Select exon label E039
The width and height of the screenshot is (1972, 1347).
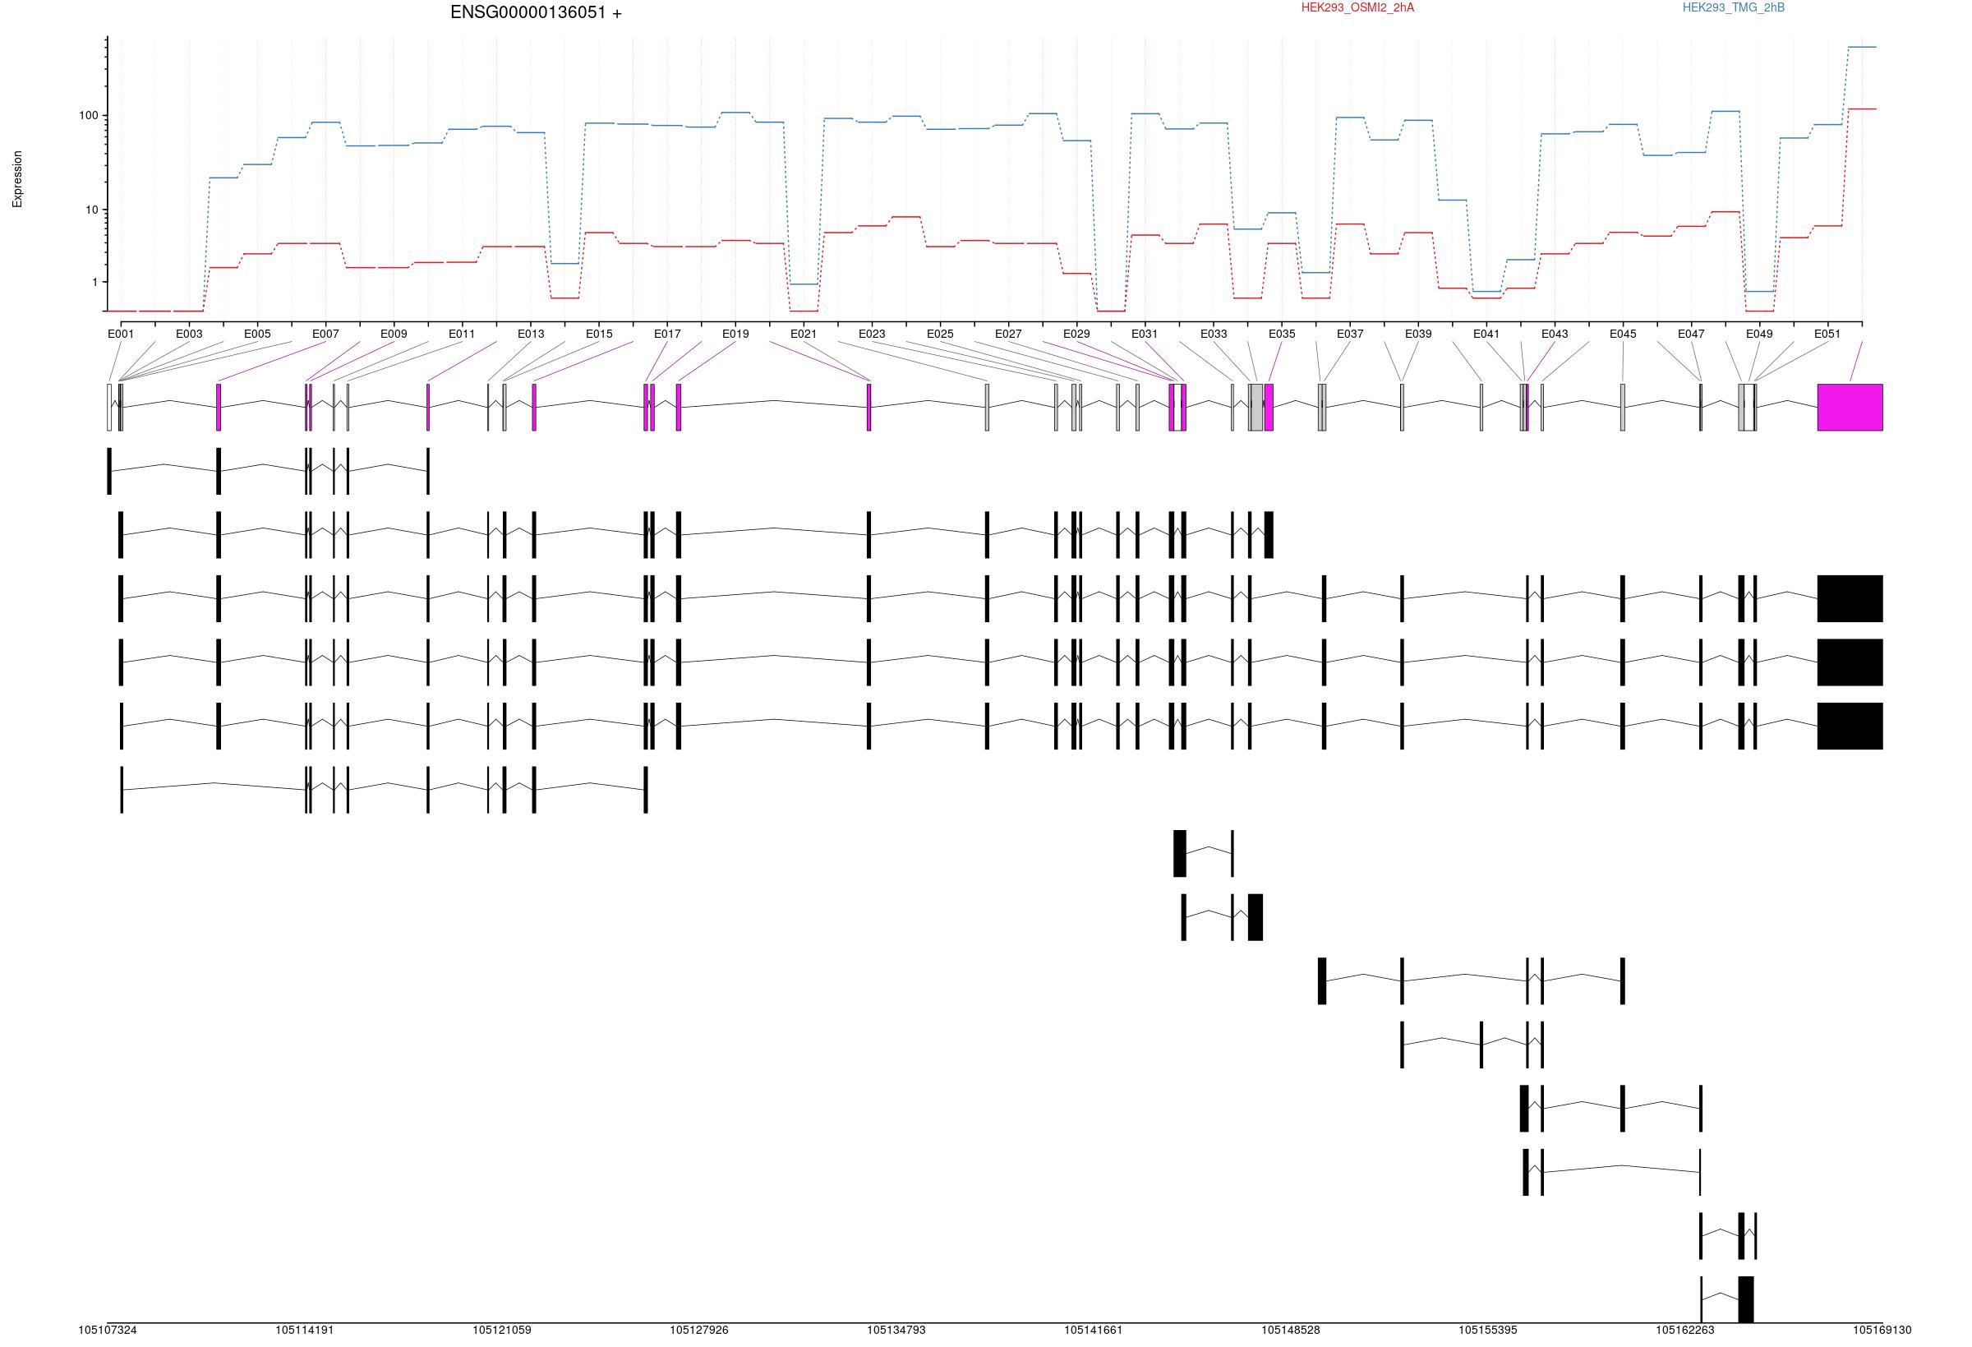coord(1418,334)
